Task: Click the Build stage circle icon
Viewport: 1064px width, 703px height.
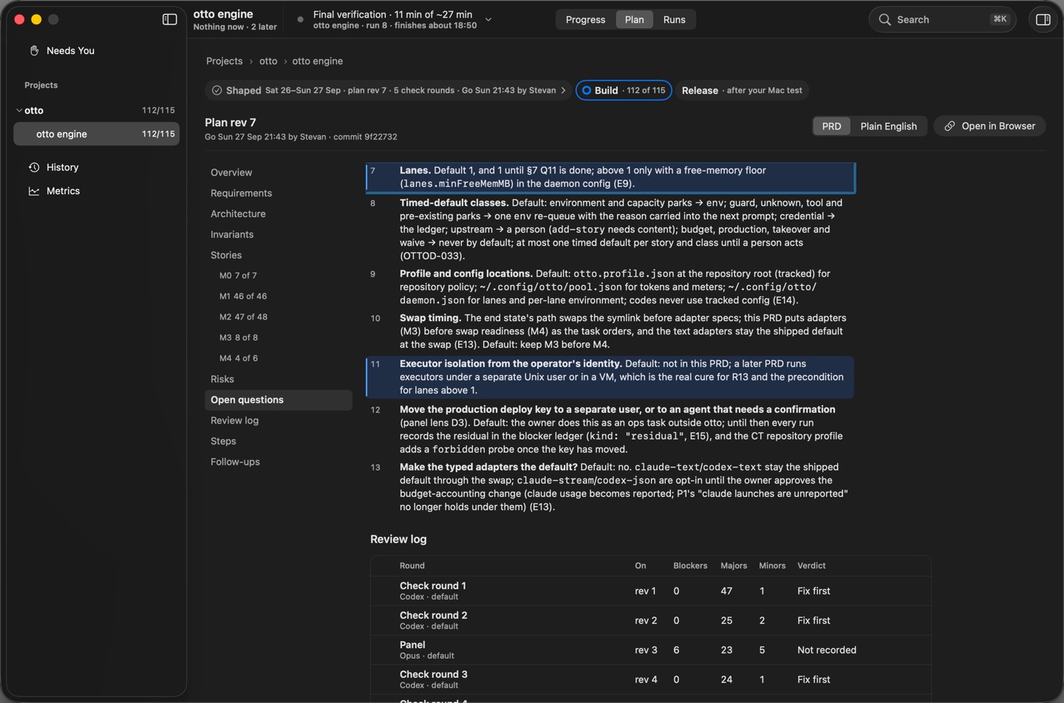Action: [587, 90]
